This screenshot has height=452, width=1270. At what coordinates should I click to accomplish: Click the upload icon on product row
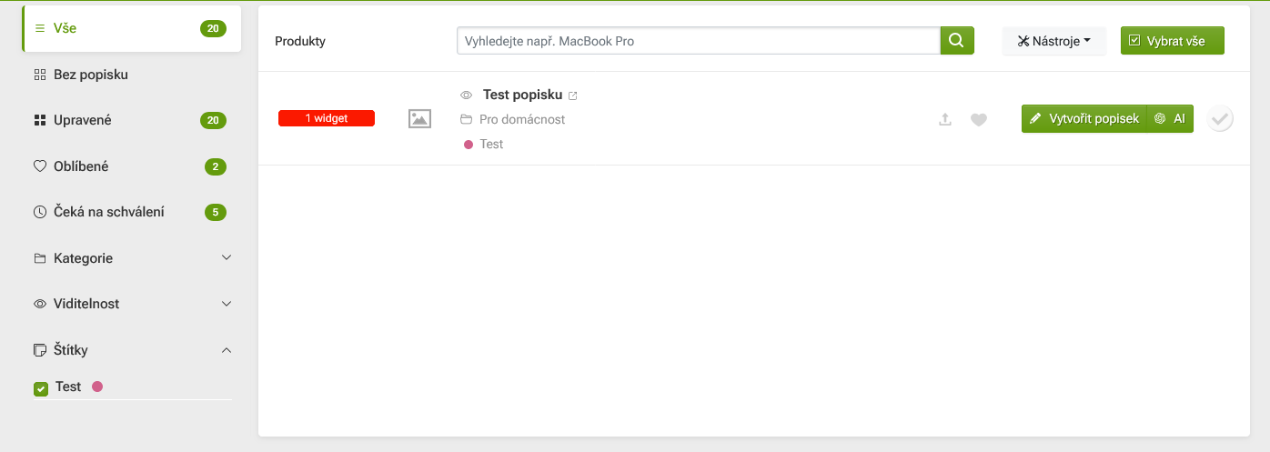[945, 119]
